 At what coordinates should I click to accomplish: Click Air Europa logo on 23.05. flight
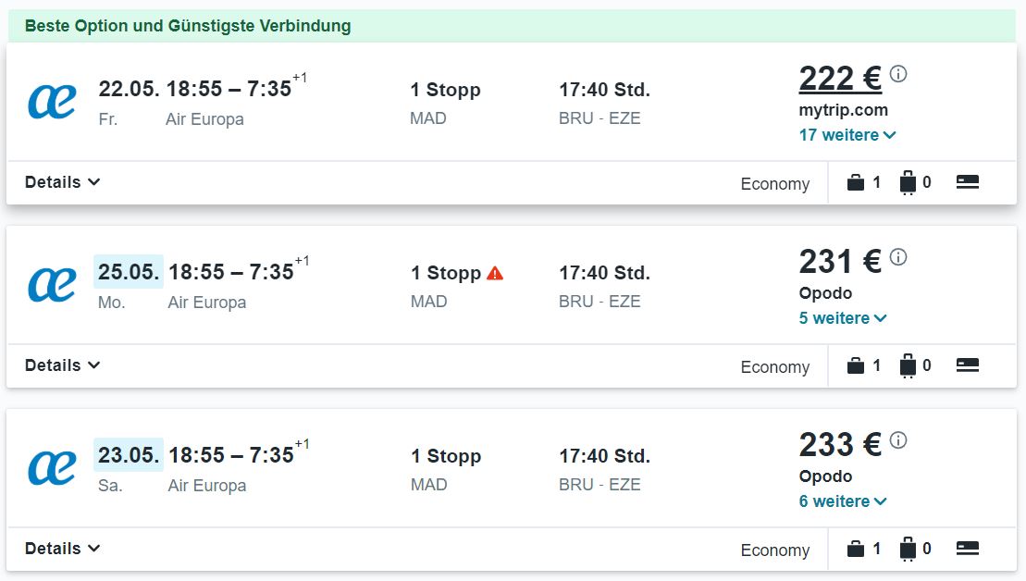pyautogui.click(x=52, y=468)
